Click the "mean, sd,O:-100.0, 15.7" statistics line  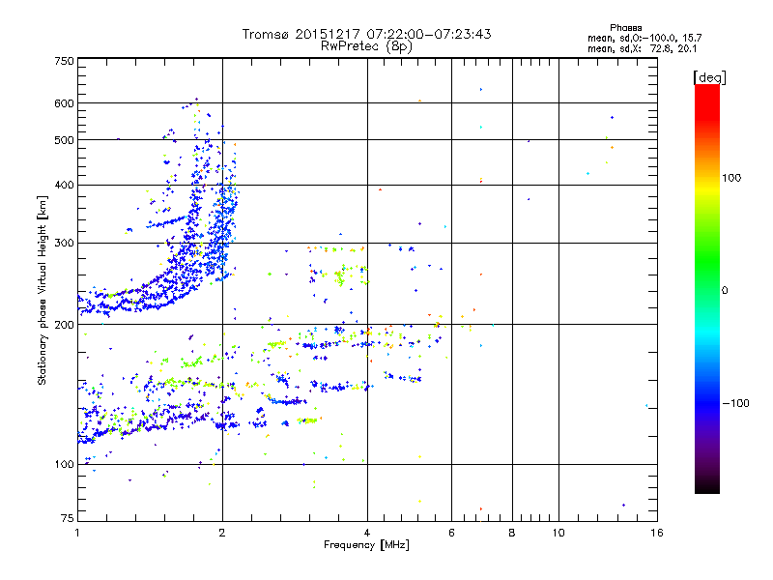644,38
